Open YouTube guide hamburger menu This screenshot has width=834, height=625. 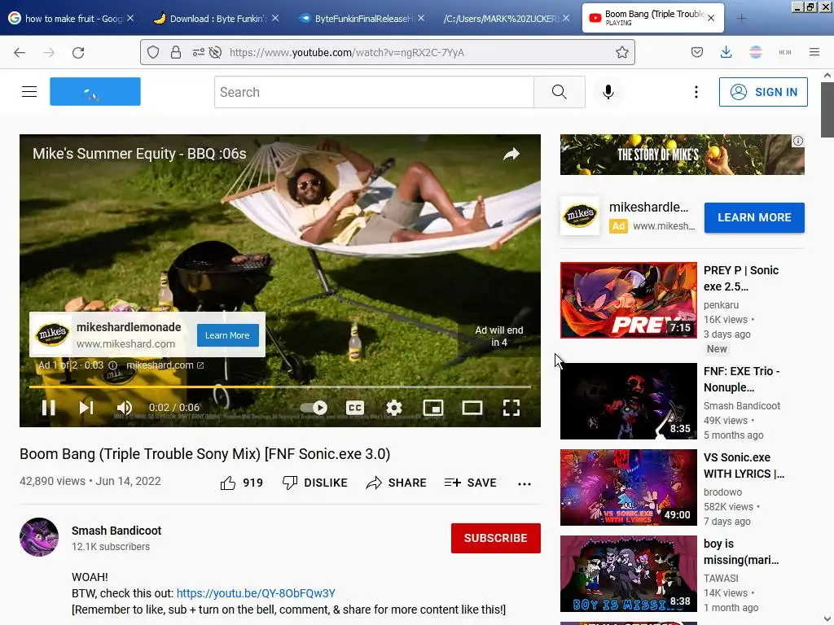pyautogui.click(x=29, y=91)
